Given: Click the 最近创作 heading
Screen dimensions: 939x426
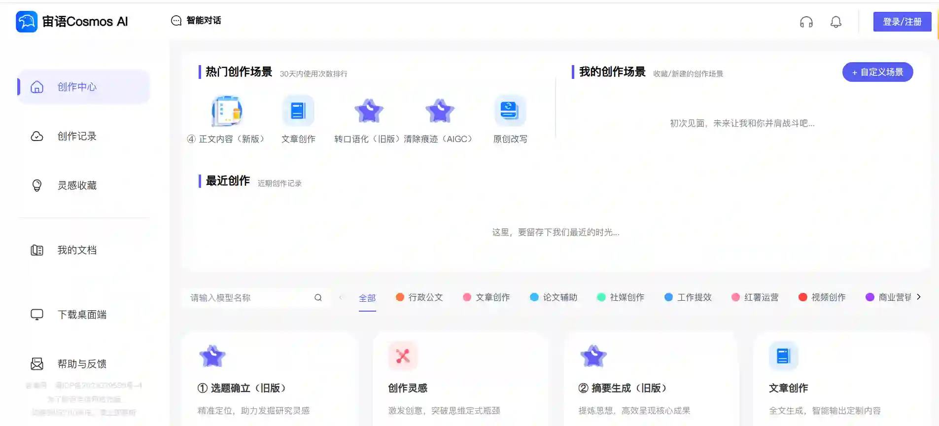Looking at the screenshot, I should pyautogui.click(x=228, y=181).
